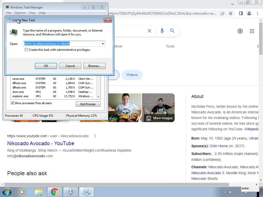Open Options menu in Task Manager
Viewport: 263px width, 197px height.
pyautogui.click(x=20, y=13)
